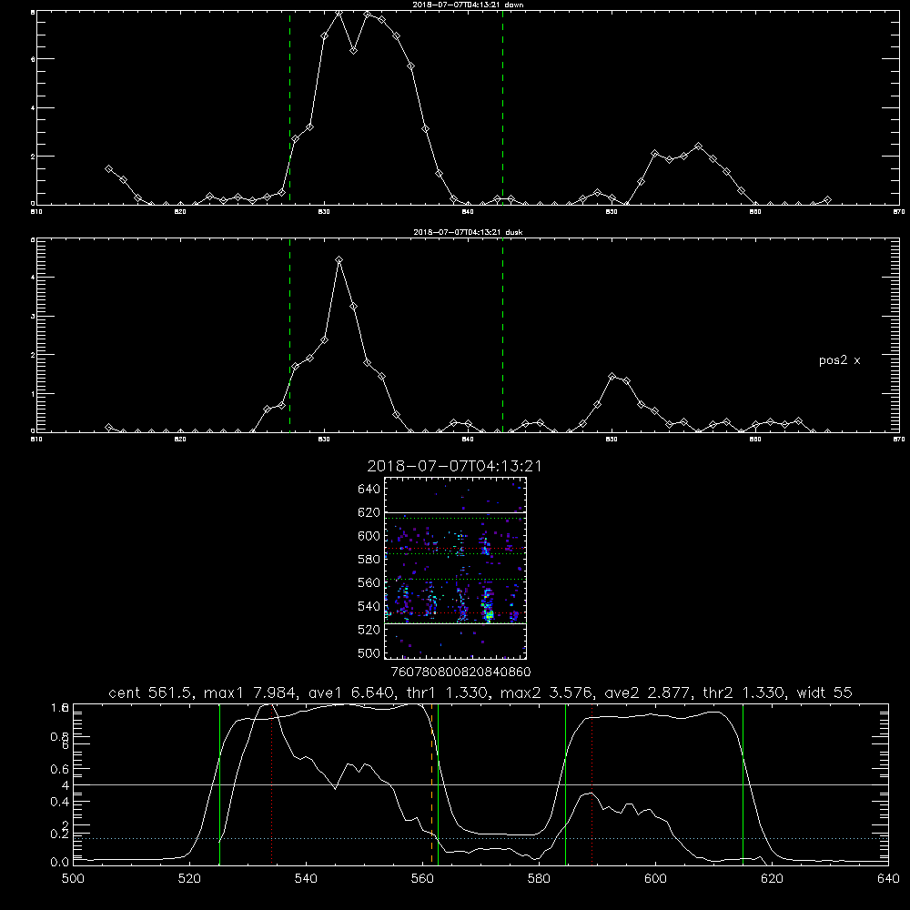
Task: Click the right green dashed line in dusk plot
Action: click(x=502, y=335)
